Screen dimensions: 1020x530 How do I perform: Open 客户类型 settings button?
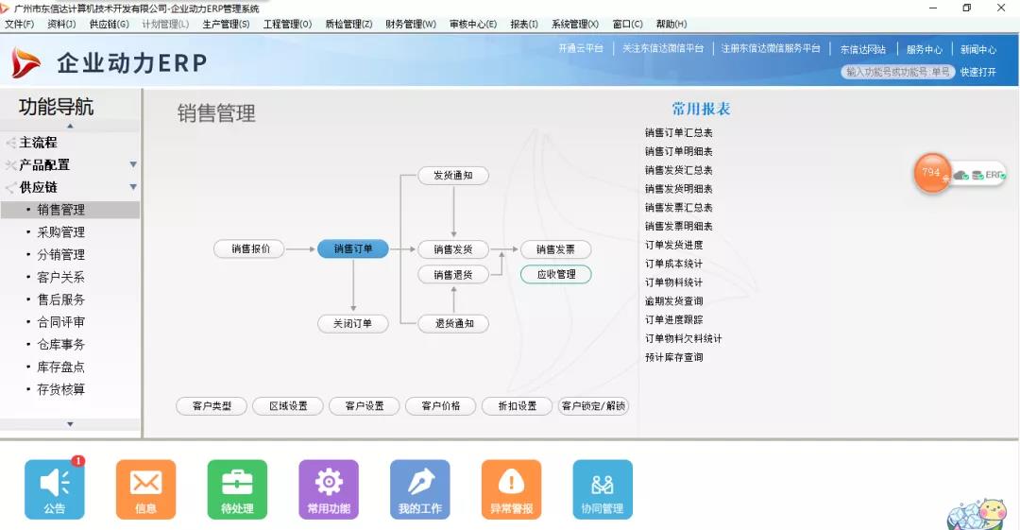click(212, 405)
